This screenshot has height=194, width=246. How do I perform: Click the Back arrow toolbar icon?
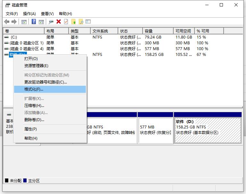(x=7, y=22)
